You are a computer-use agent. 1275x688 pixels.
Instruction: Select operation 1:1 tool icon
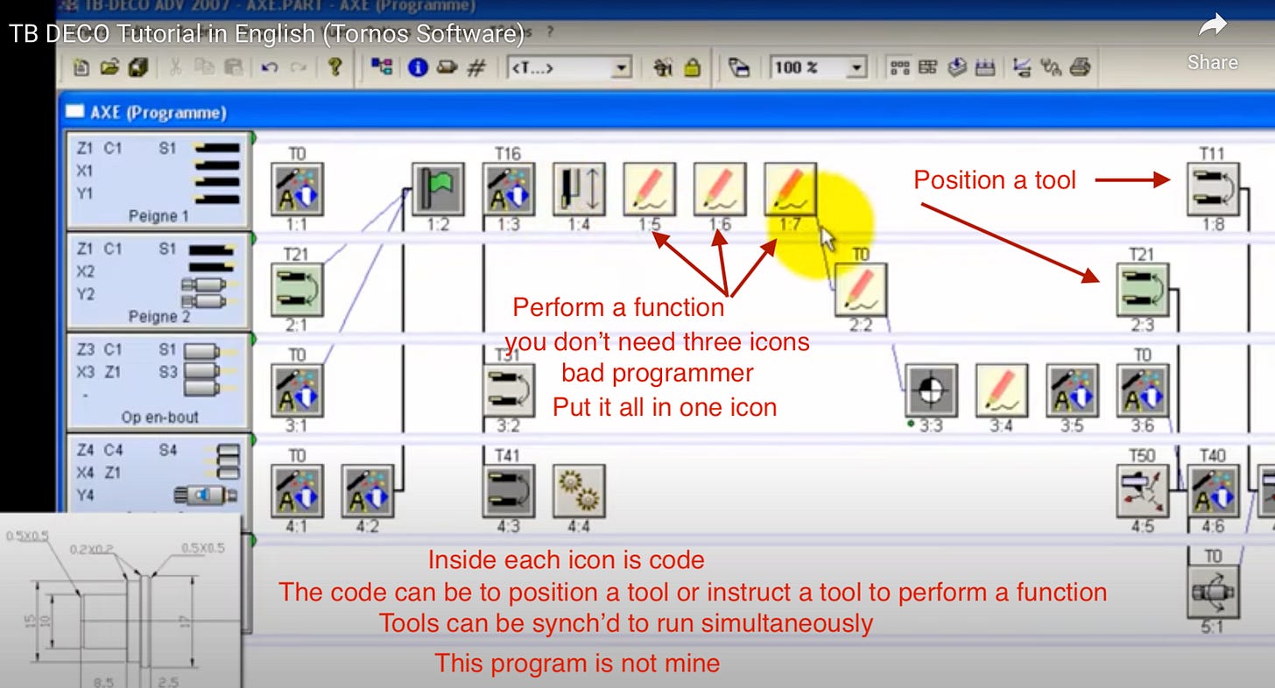[297, 189]
